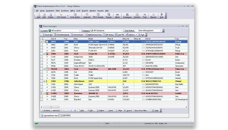Image resolution: width=228 pixels, height=130 pixels.
Task: Open the Security menu
Action: click(x=100, y=11)
